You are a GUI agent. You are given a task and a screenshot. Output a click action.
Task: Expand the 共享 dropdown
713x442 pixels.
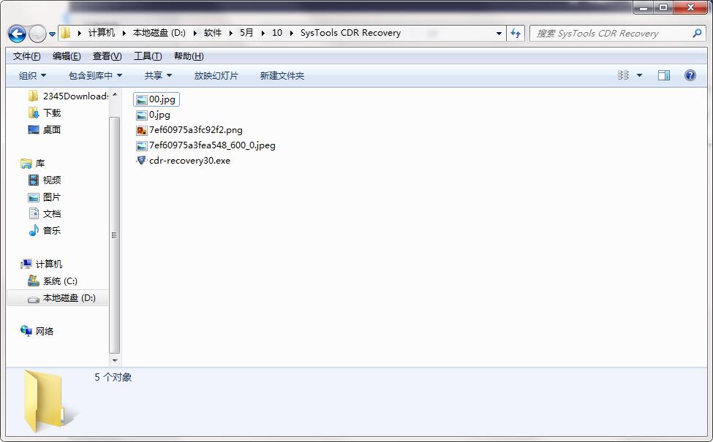coord(157,75)
